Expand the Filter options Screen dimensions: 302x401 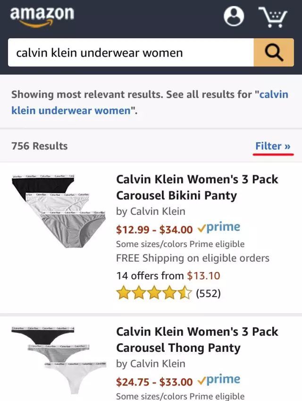[x=273, y=146]
